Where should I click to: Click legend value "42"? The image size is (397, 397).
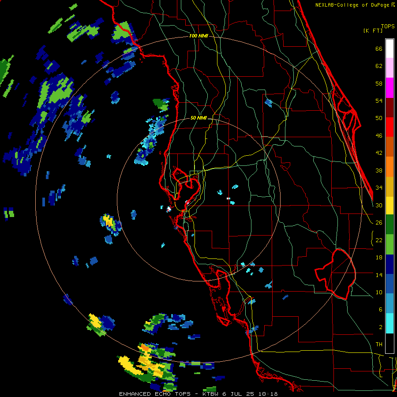point(379,153)
